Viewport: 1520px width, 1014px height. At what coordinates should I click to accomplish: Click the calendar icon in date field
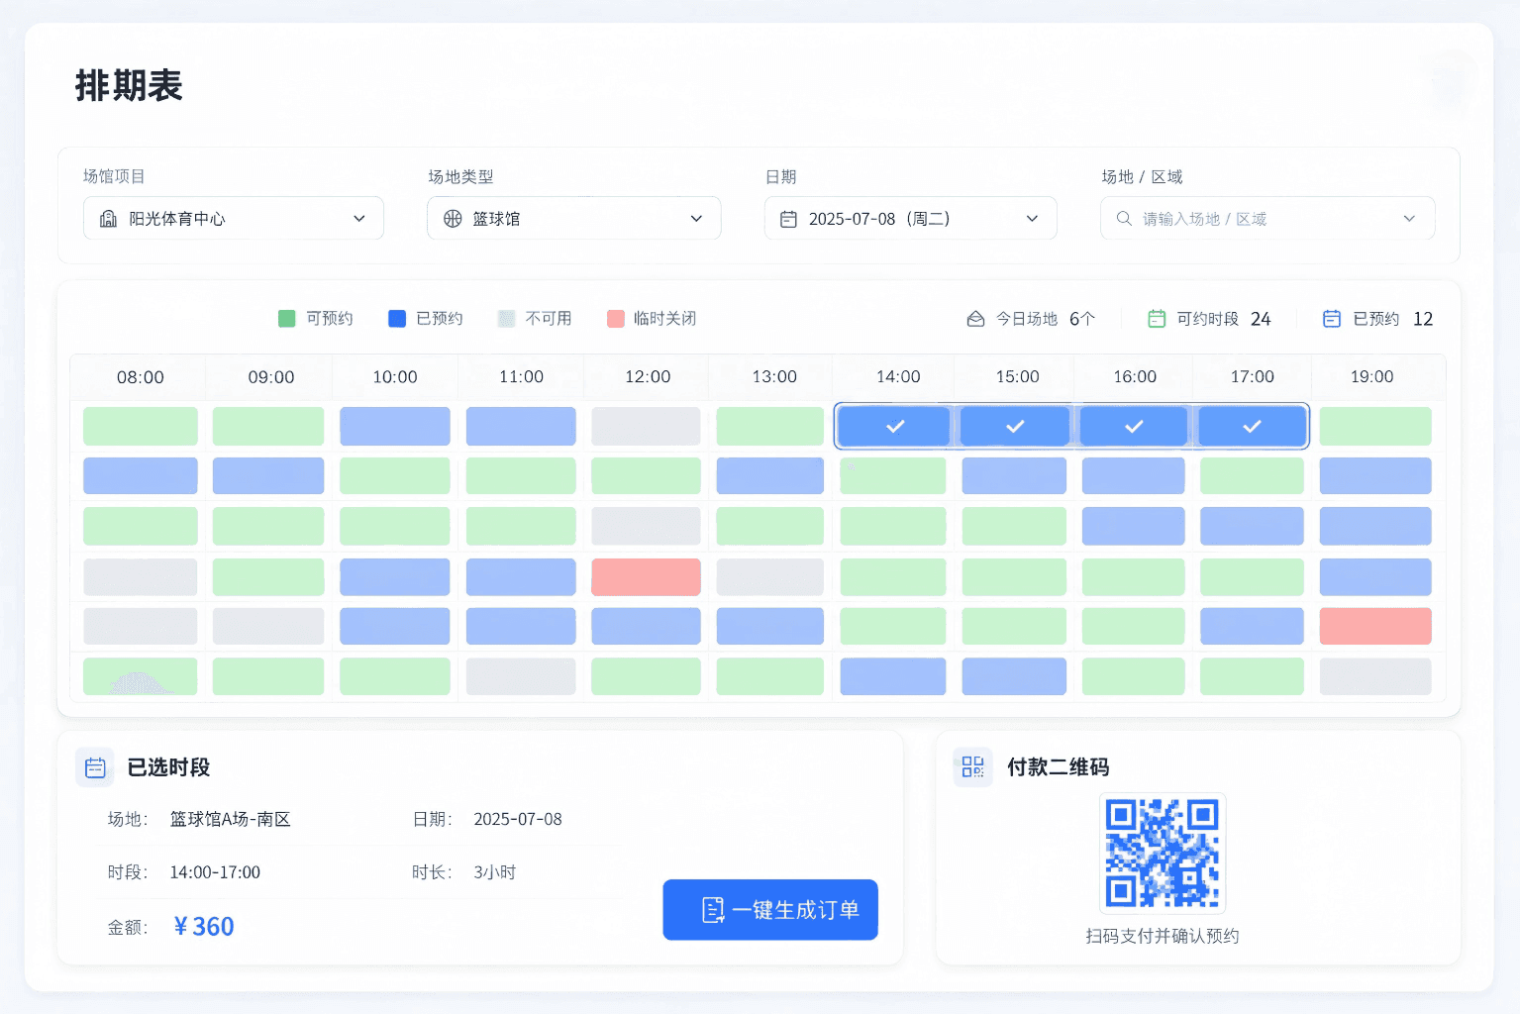click(788, 219)
